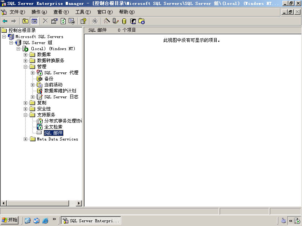The width and height of the screenshot is (302, 226).
Task: Expand the 复制 folder
Action: (25, 103)
